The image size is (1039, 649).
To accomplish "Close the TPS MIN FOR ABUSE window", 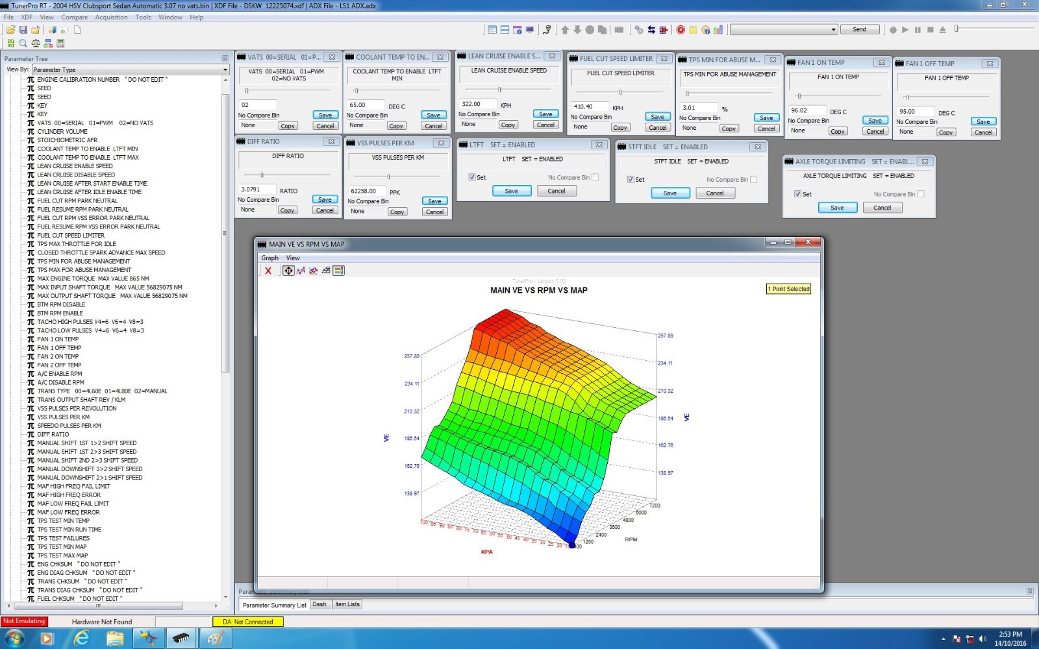I will [773, 60].
